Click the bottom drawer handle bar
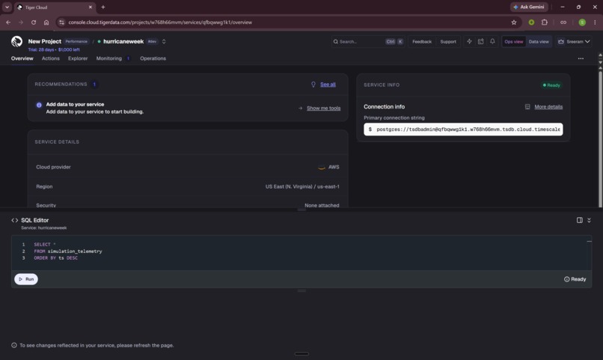Image resolution: width=603 pixels, height=360 pixels. [x=301, y=354]
